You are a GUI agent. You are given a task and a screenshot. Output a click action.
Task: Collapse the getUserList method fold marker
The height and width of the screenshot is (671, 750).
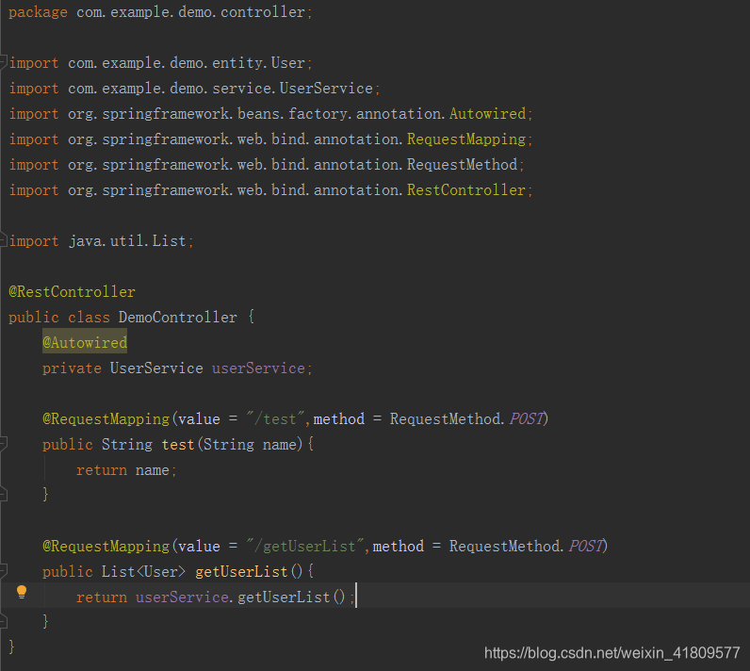click(4, 571)
